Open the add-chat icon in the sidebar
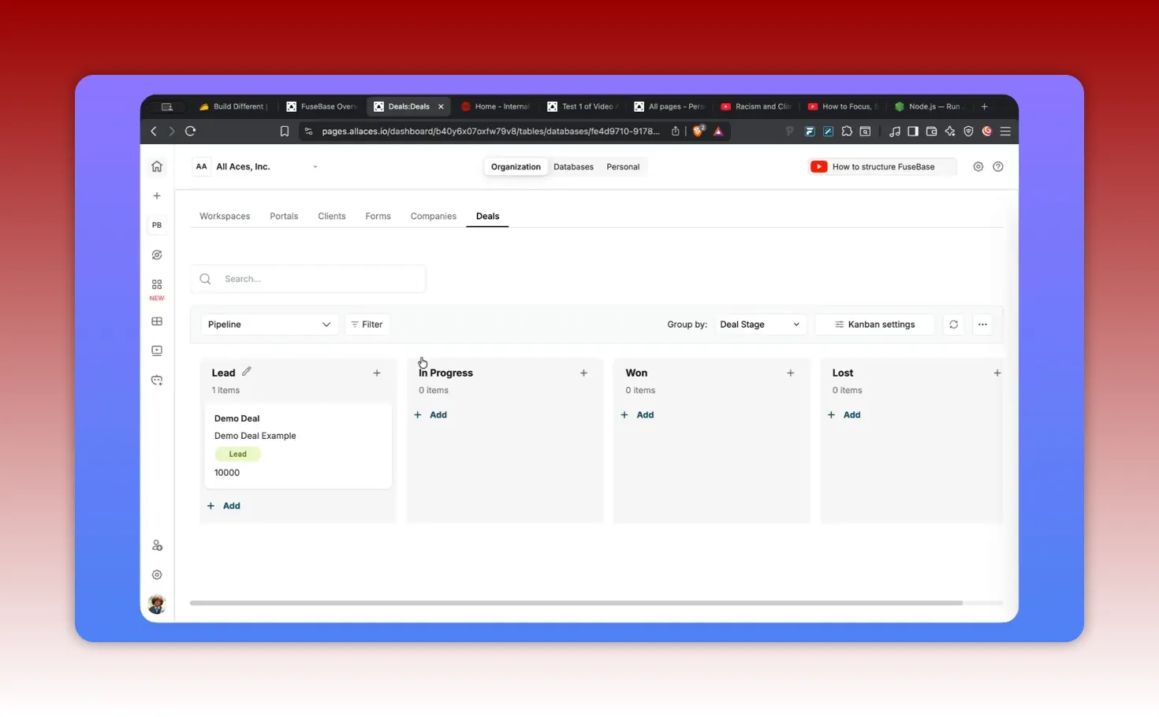 tap(156, 380)
